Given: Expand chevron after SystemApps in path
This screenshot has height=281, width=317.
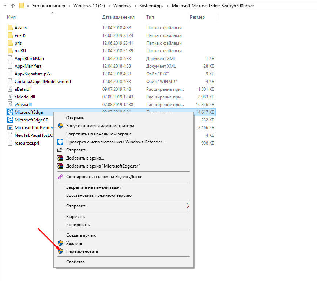Looking at the screenshot, I should coord(167,6).
